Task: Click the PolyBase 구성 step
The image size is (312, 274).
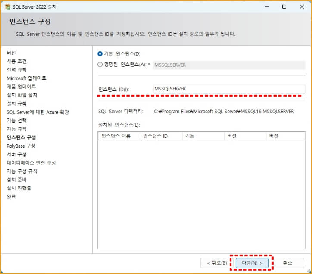Action: (21, 146)
